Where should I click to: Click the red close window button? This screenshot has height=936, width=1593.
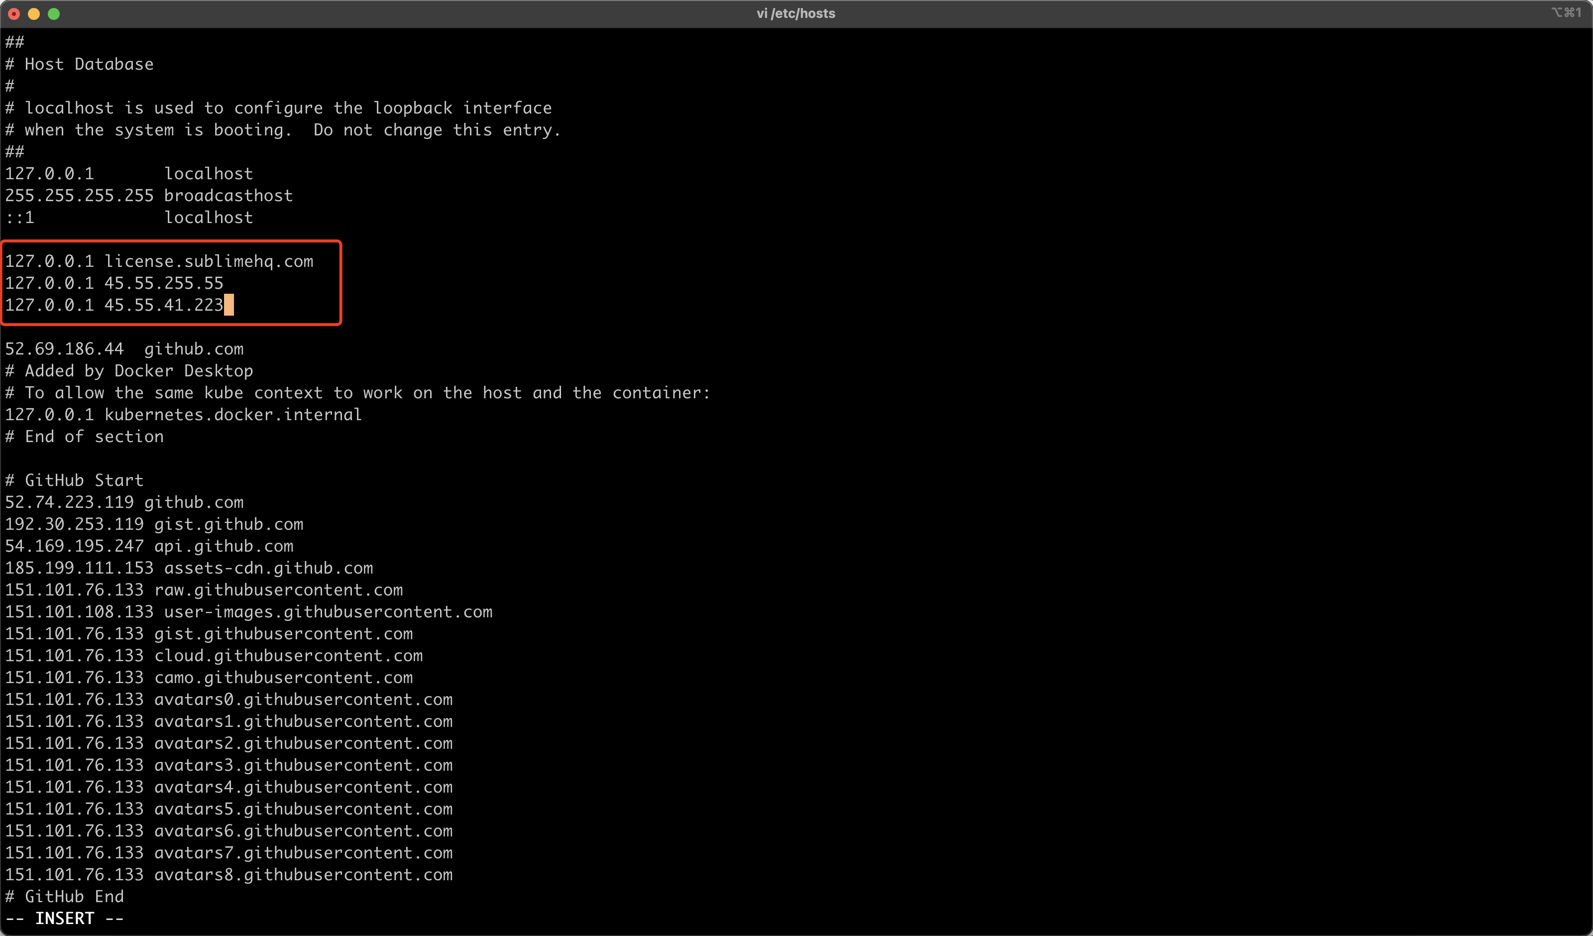[14, 14]
